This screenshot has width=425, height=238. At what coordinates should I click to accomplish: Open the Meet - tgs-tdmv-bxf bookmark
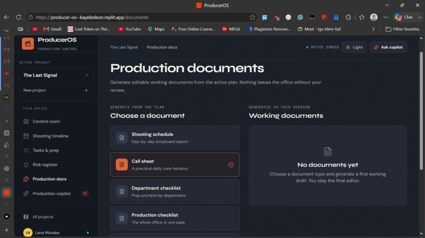[319, 29]
